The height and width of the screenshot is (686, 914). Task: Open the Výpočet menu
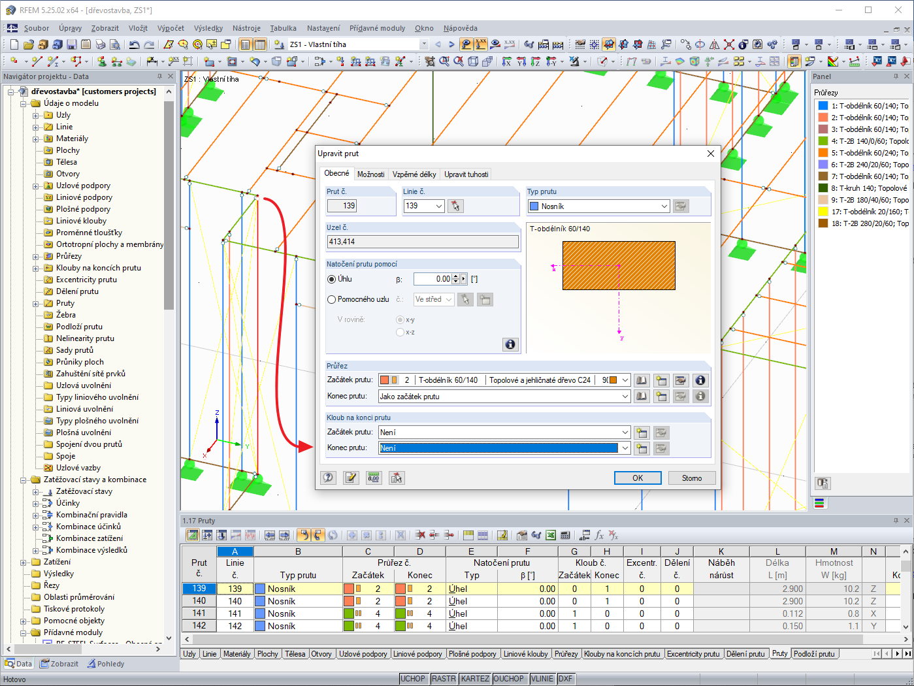coord(171,28)
